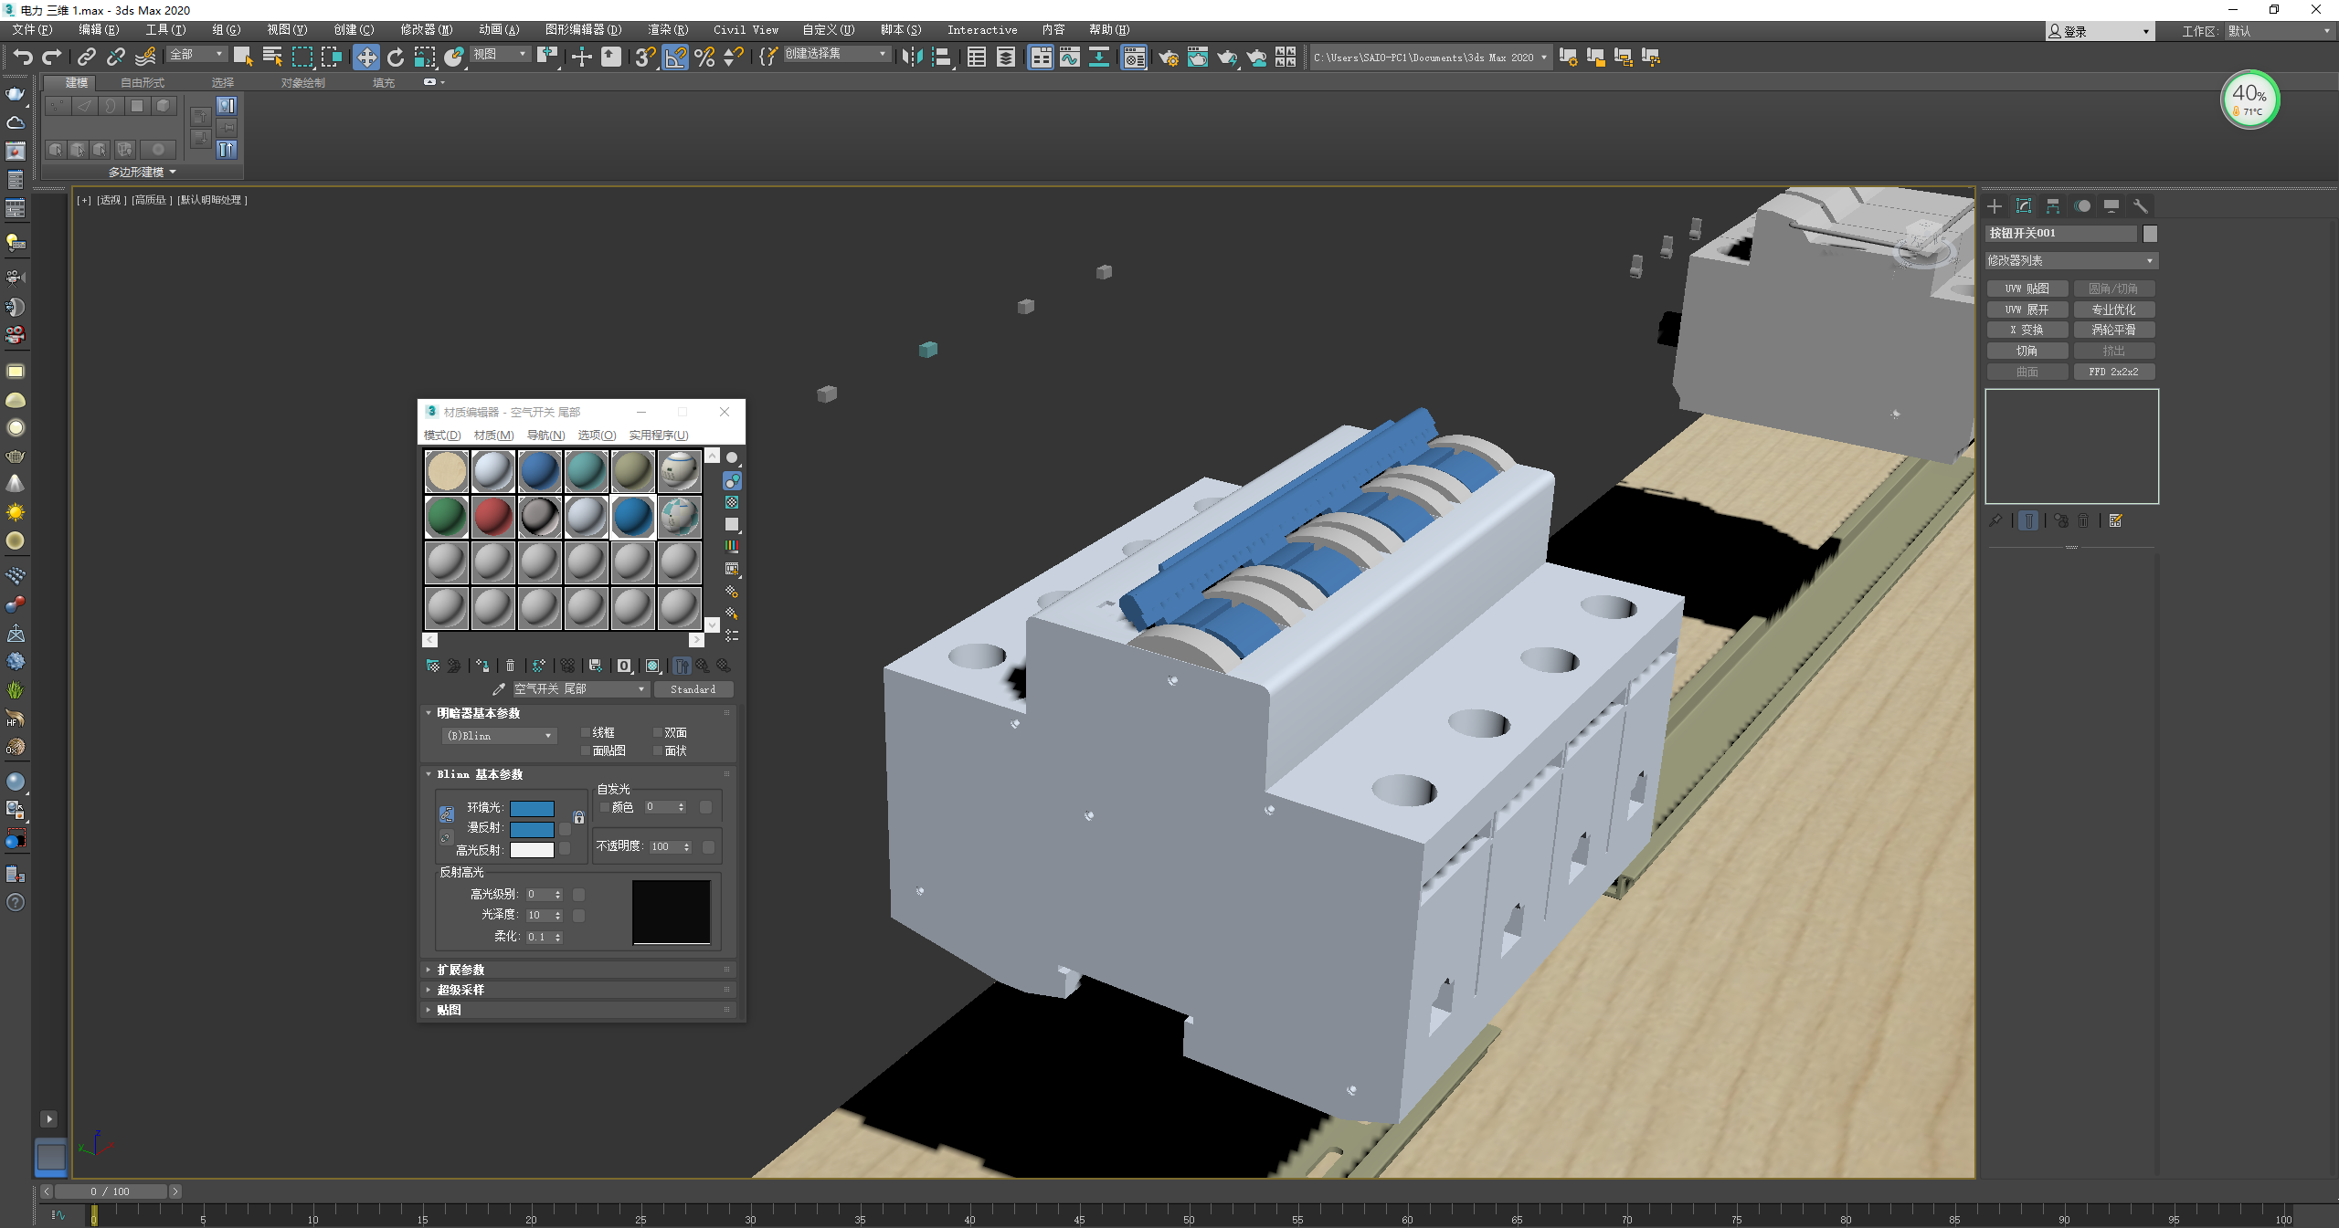Enable the 线框 wireframe checkbox
The height and width of the screenshot is (1228, 2339).
[x=586, y=732]
